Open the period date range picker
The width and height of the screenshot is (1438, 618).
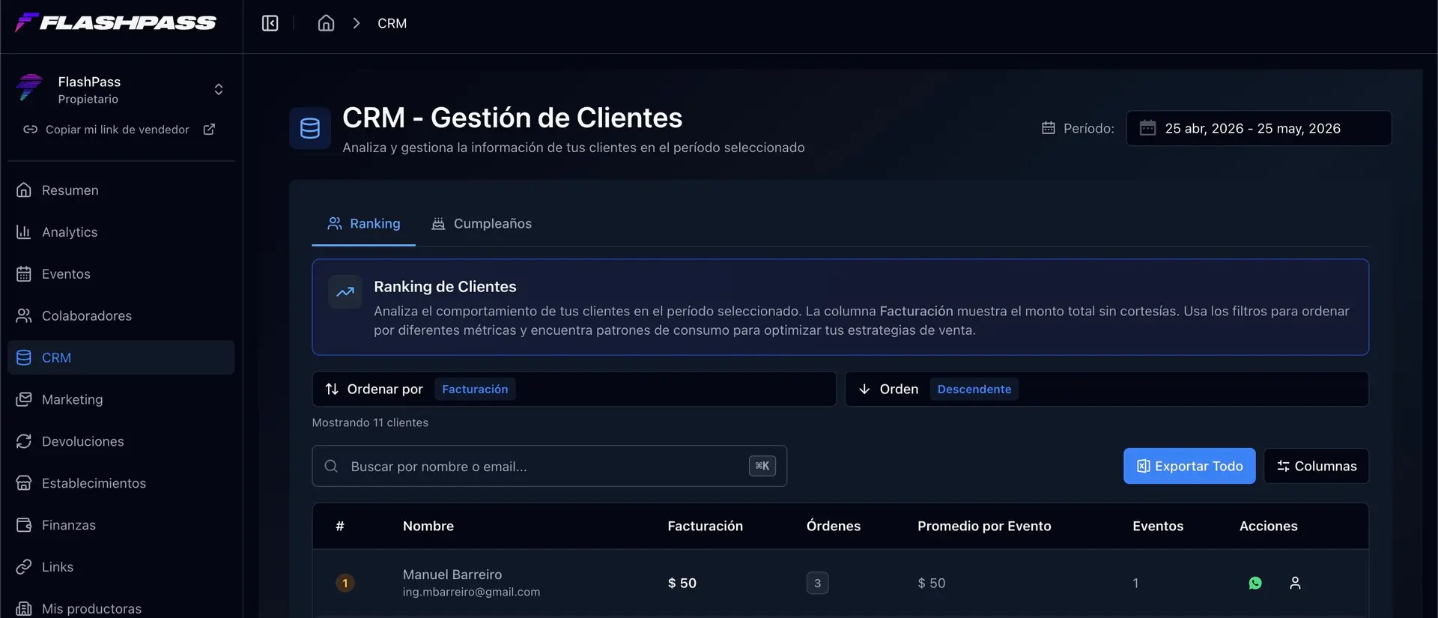click(x=1259, y=128)
